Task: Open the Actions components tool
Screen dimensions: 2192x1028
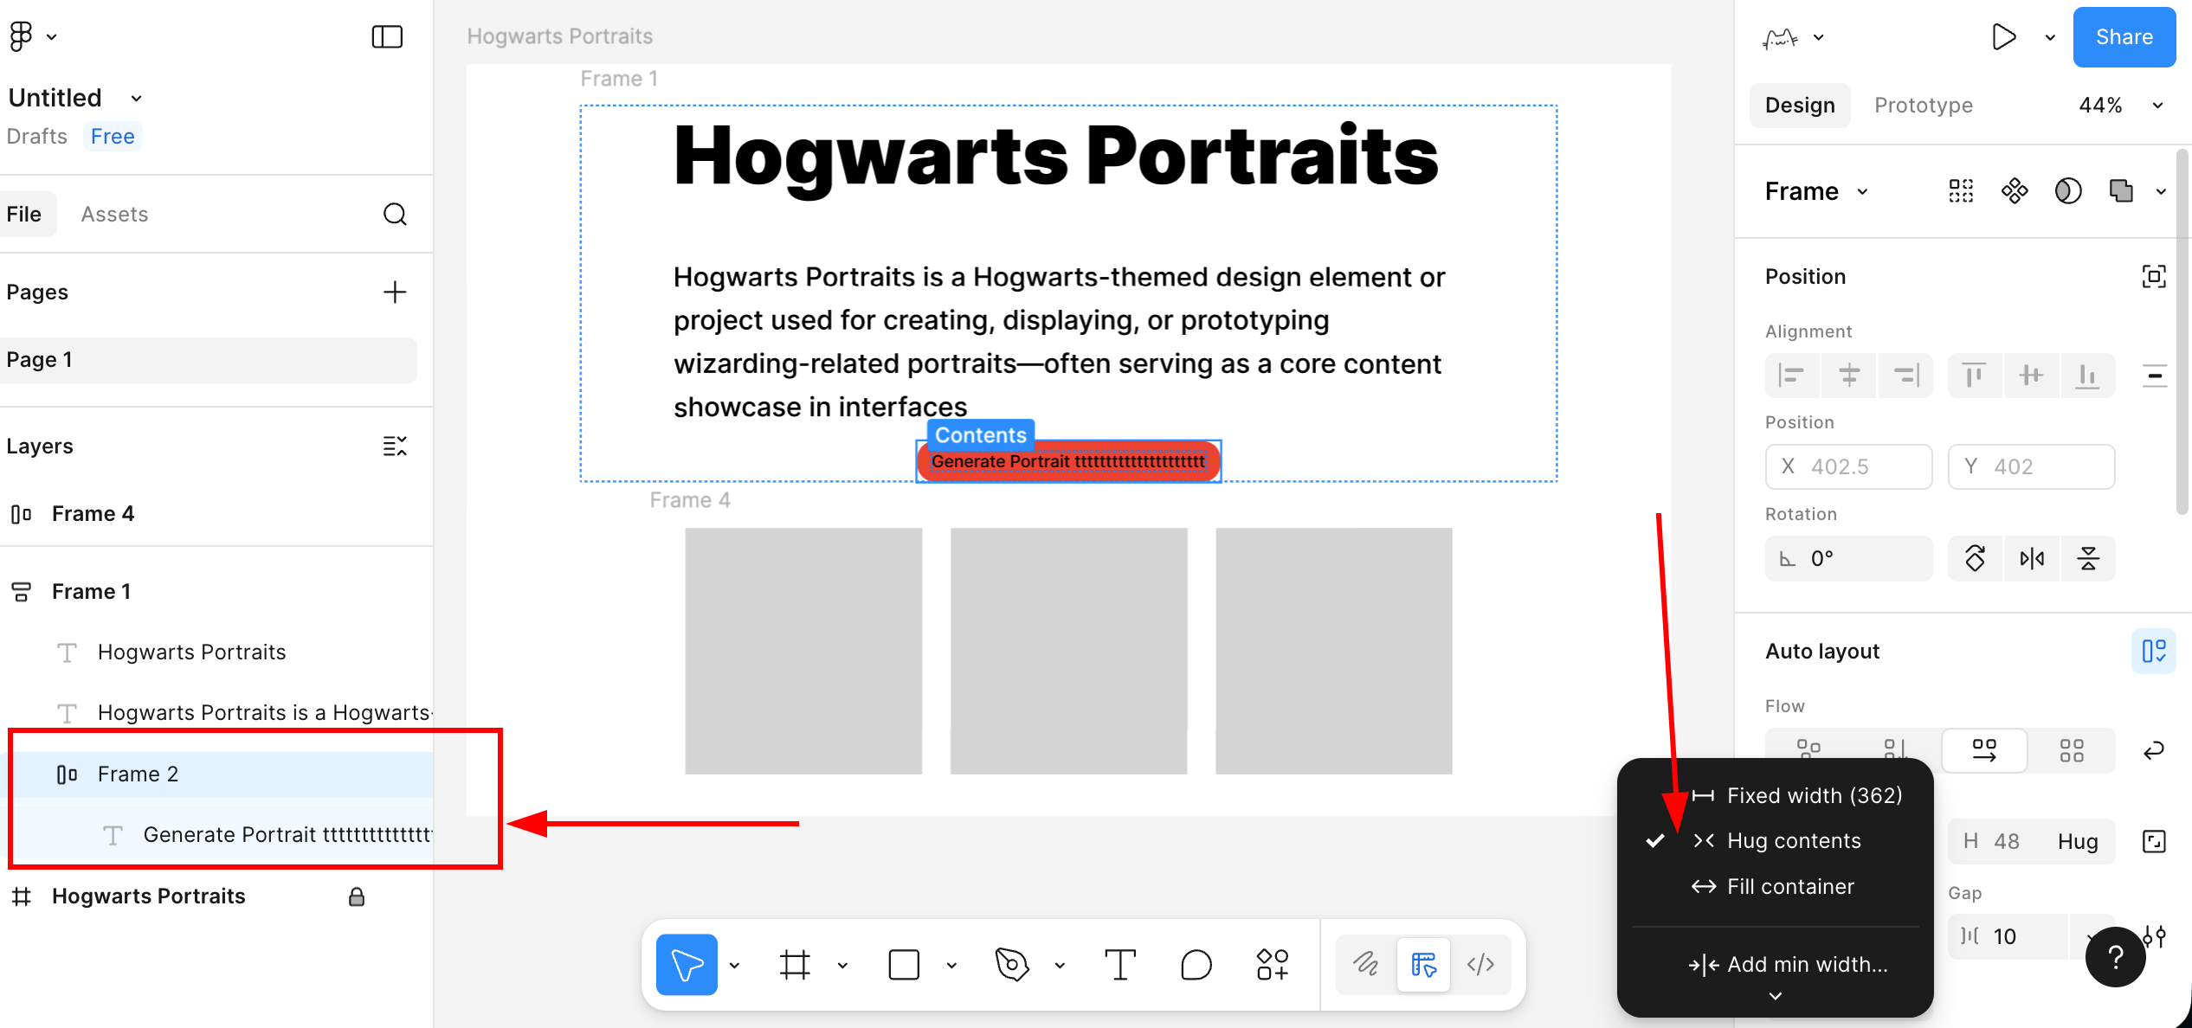Action: (x=1273, y=964)
